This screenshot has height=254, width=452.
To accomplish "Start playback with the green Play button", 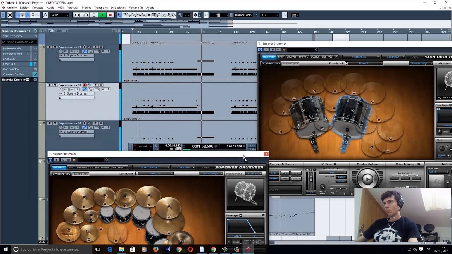I will coord(102,15).
